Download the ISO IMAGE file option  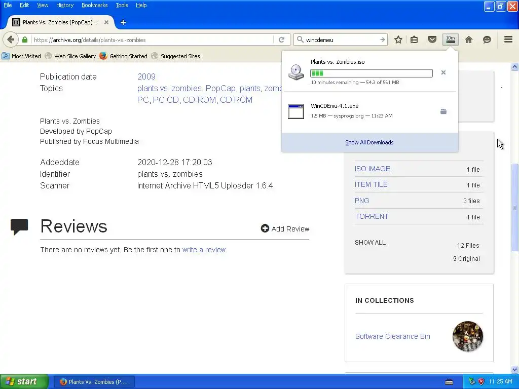pos(373,169)
